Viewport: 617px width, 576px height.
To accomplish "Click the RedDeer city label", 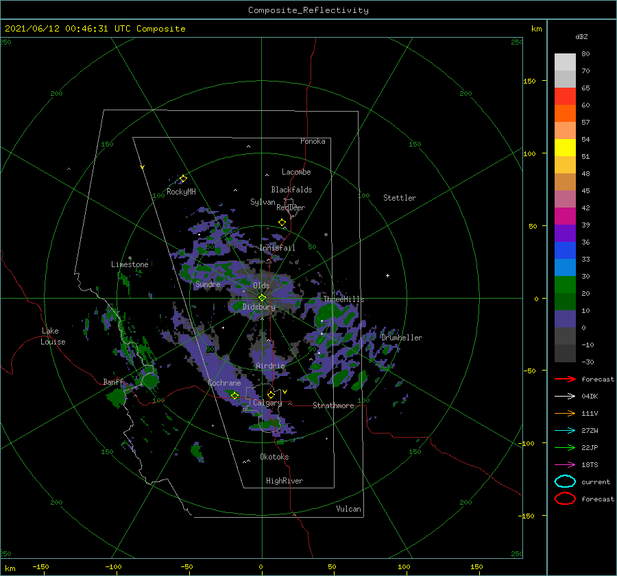I will (291, 208).
